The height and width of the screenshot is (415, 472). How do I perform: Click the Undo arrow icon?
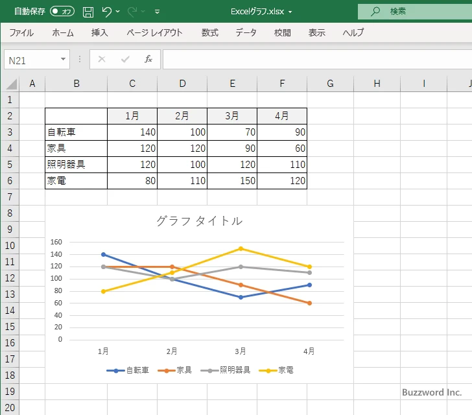[x=106, y=12]
